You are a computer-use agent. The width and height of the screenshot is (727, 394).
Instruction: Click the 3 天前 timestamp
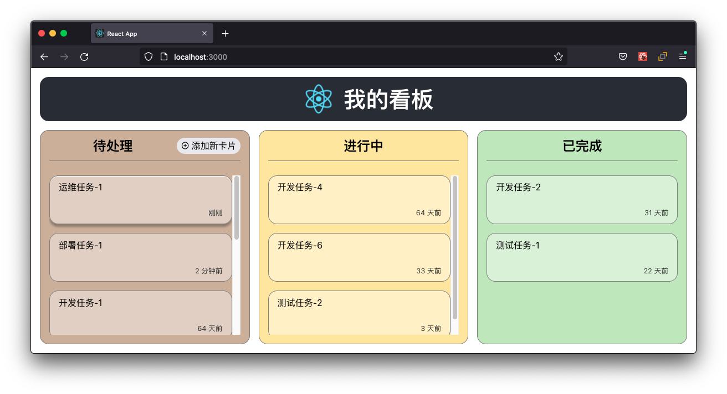click(431, 329)
